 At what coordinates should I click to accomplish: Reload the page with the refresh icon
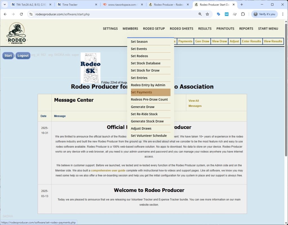21,14
